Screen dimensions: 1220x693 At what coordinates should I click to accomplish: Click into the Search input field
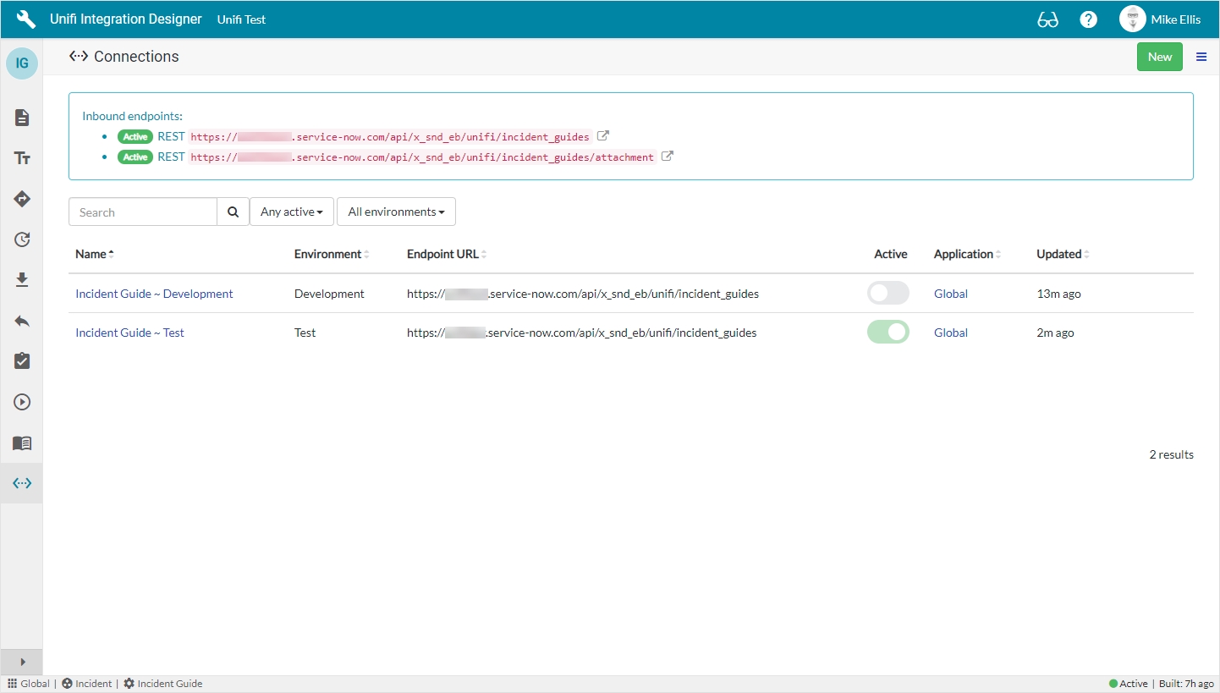click(143, 212)
